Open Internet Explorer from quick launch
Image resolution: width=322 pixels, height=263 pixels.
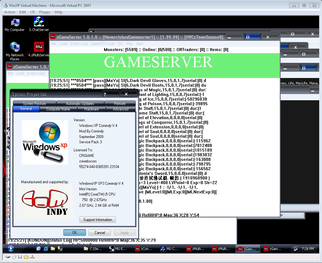coord(46,249)
